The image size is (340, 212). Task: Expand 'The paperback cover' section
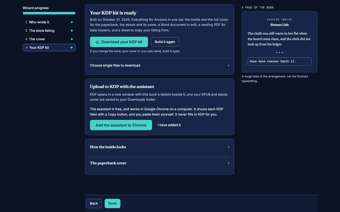pos(160,163)
